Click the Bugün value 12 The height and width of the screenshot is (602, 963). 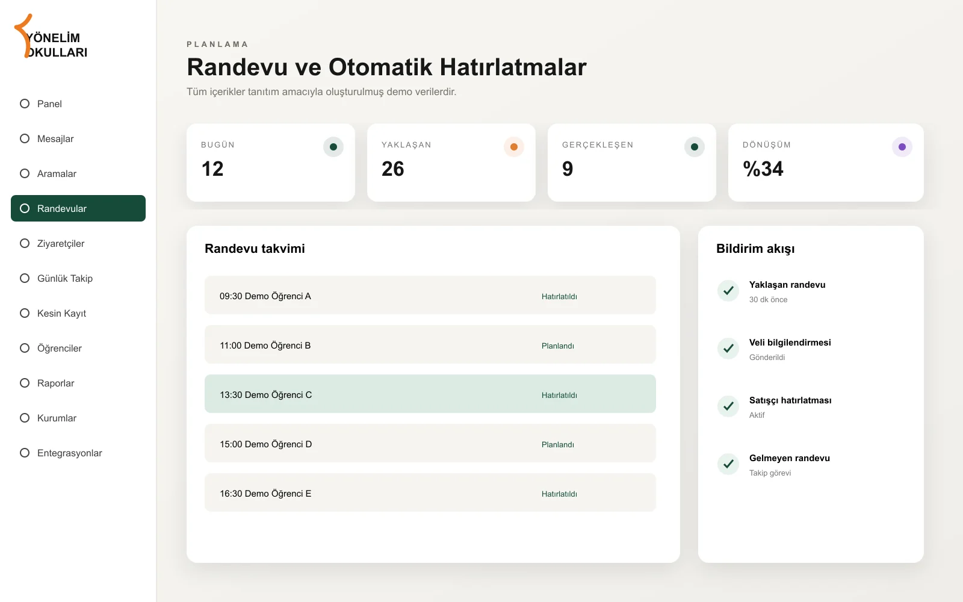click(212, 169)
